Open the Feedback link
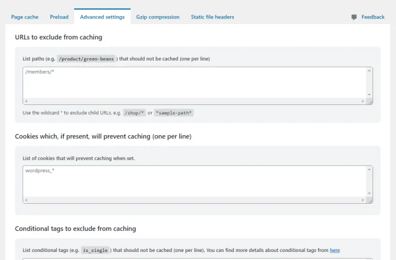Image resolution: width=396 pixels, height=260 pixels. 372,17
